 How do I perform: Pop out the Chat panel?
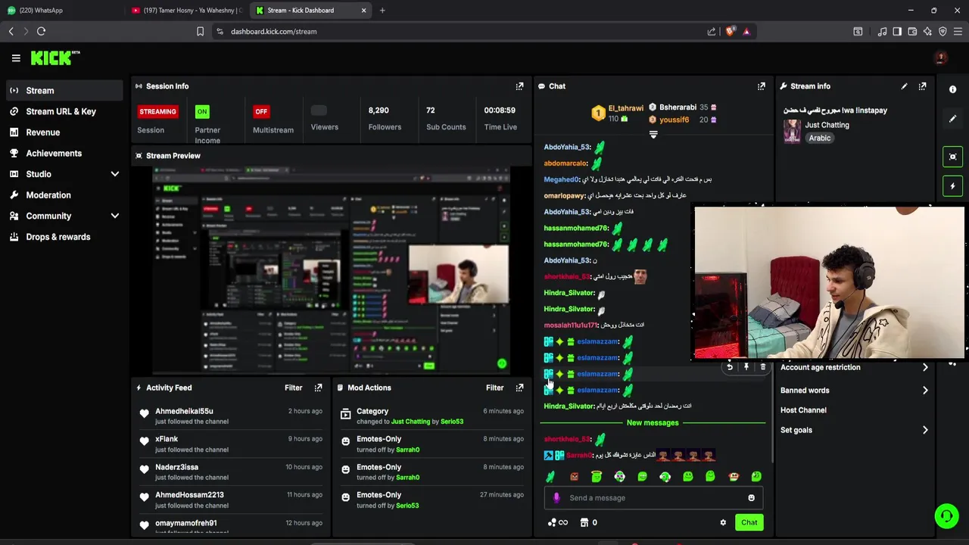pos(762,86)
